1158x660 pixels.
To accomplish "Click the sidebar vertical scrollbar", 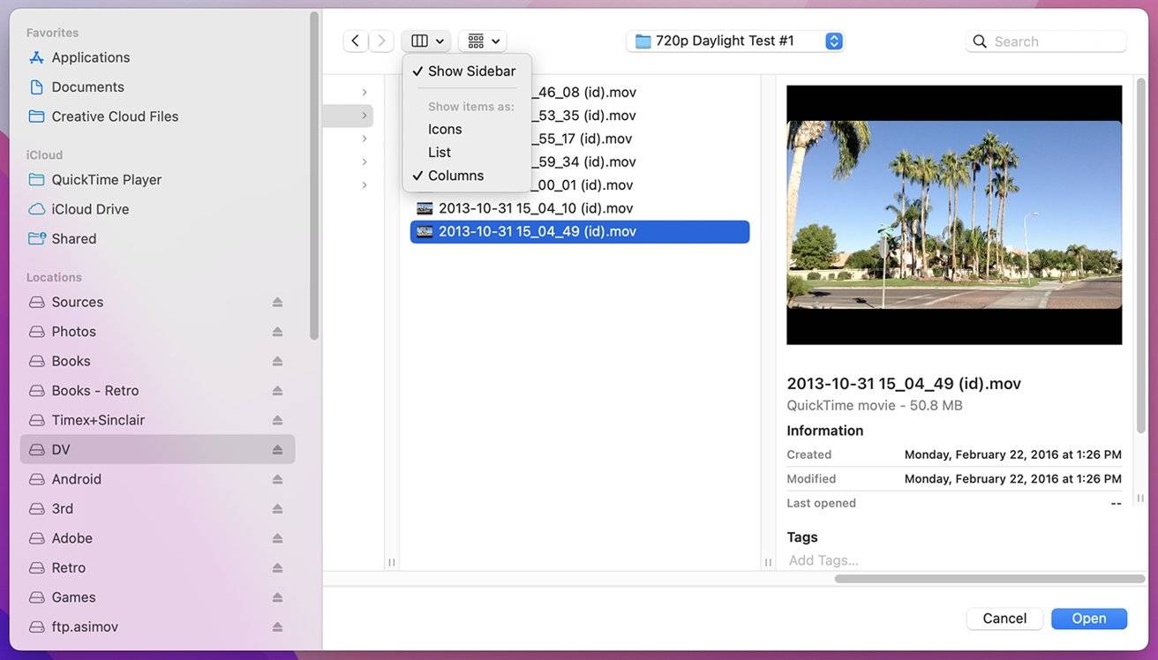I will tap(314, 176).
